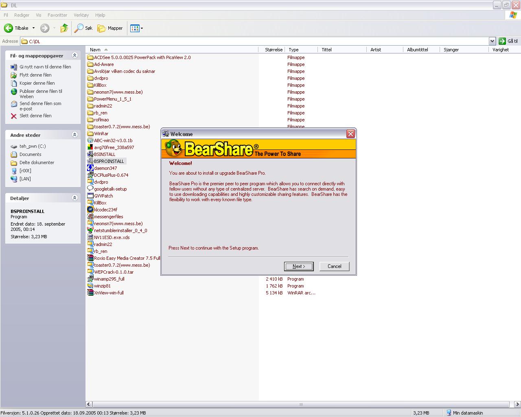Select messengerfiles file icon
The width and height of the screenshot is (521, 417).
(x=90, y=217)
